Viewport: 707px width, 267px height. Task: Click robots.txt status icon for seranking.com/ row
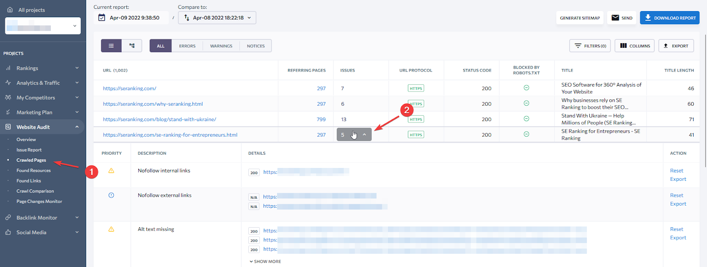point(526,88)
